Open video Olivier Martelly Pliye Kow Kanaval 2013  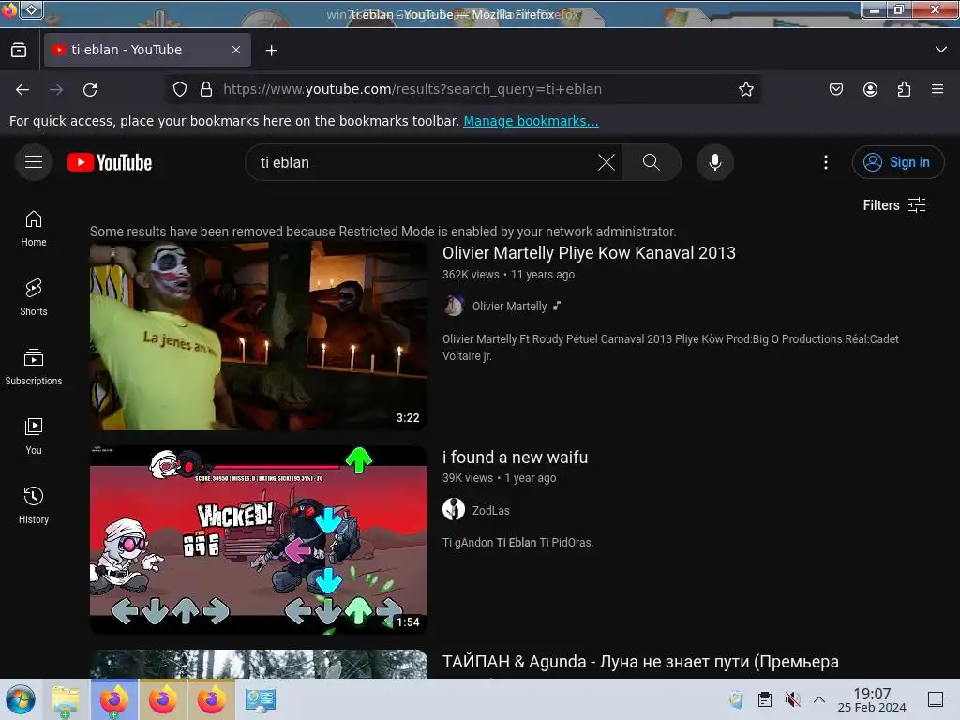[589, 253]
